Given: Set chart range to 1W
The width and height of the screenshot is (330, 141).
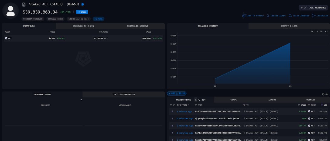Looking at the screenshot, I should tap(312, 31).
